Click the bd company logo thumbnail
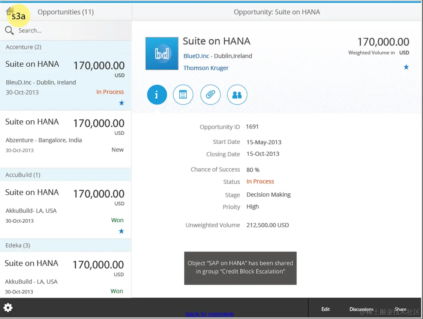 pos(162,53)
